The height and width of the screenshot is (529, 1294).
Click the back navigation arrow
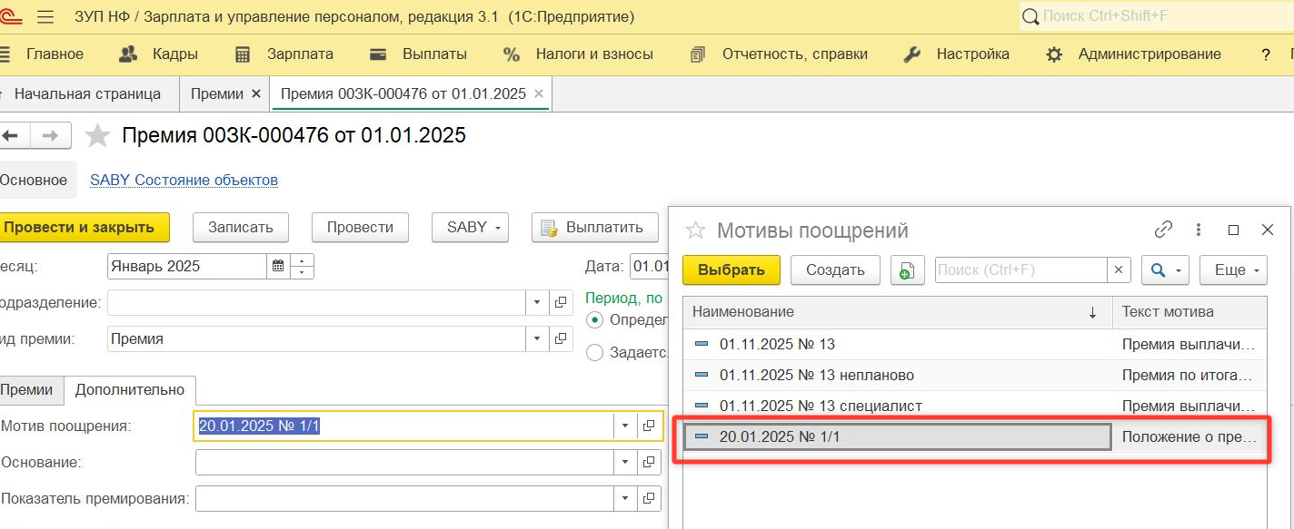tap(13, 136)
